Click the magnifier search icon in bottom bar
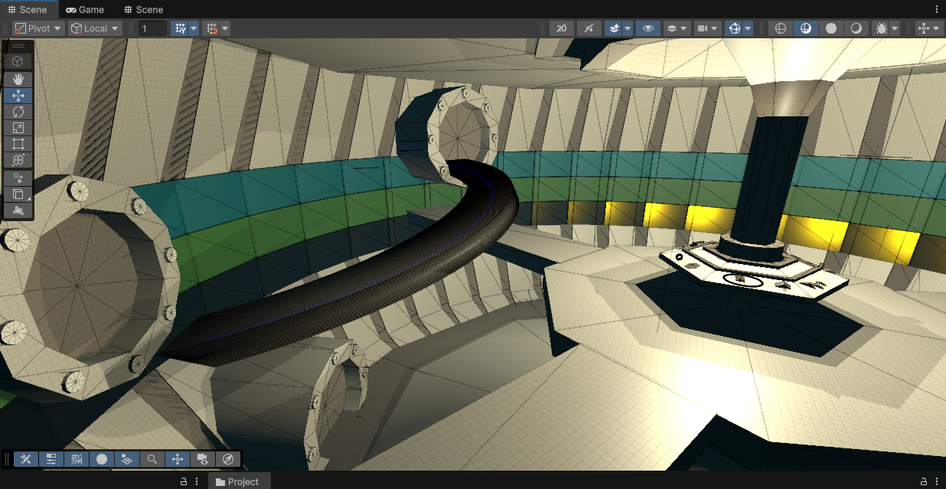 pyautogui.click(x=152, y=459)
